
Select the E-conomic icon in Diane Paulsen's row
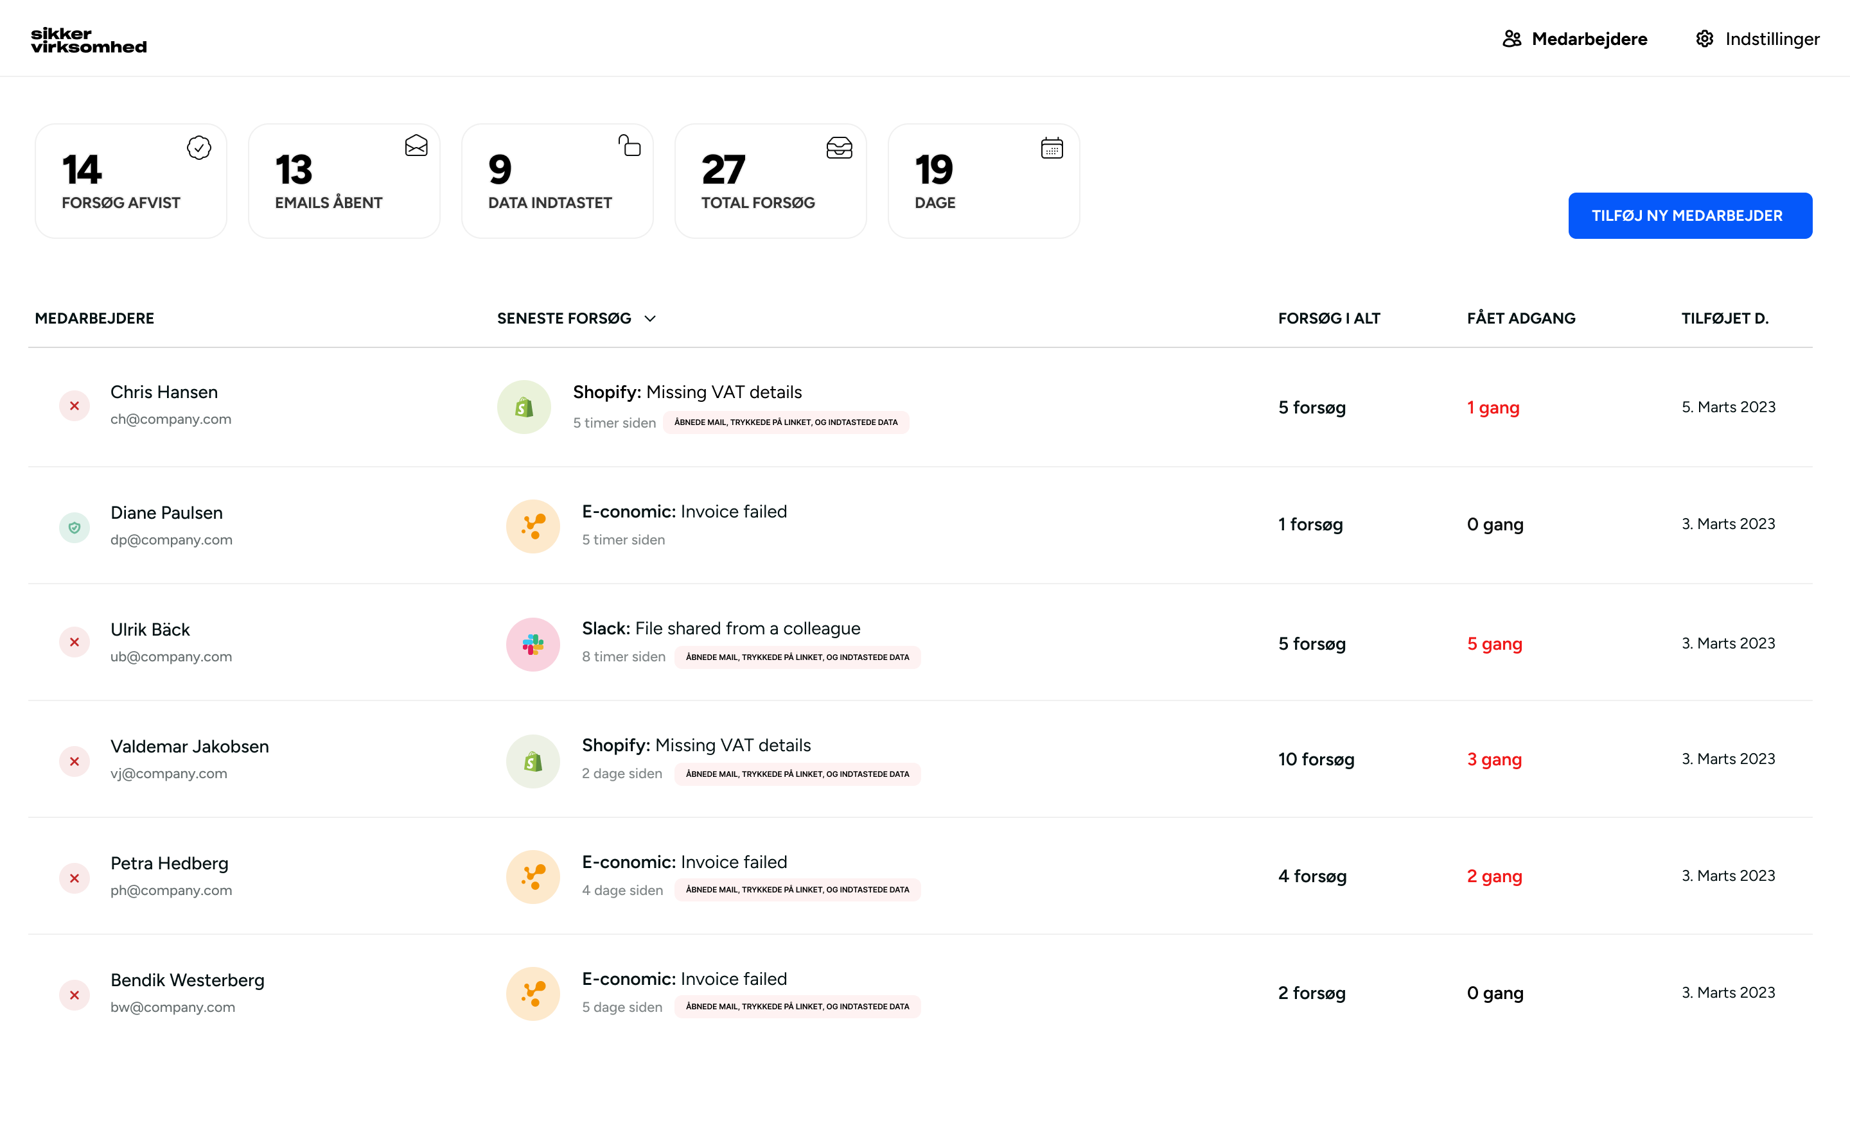533,526
